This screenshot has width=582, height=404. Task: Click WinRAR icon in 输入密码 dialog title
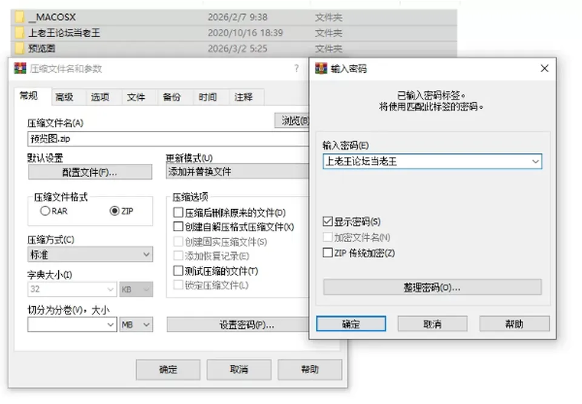(x=321, y=69)
